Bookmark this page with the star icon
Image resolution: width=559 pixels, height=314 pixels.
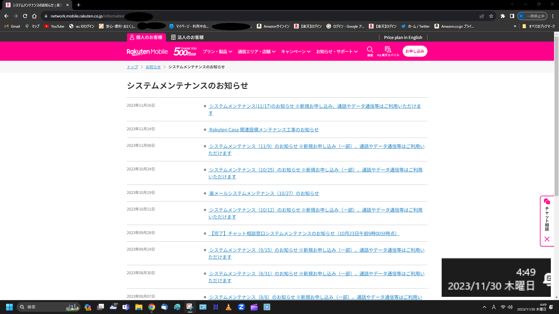click(491, 16)
